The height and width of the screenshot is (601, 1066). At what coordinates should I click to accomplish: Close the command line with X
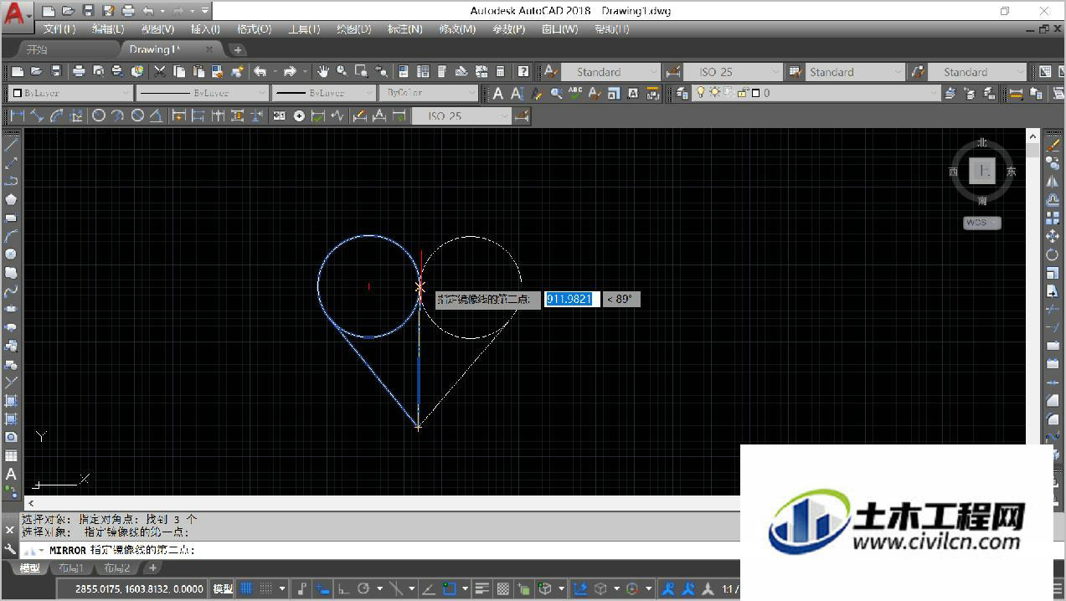point(10,530)
